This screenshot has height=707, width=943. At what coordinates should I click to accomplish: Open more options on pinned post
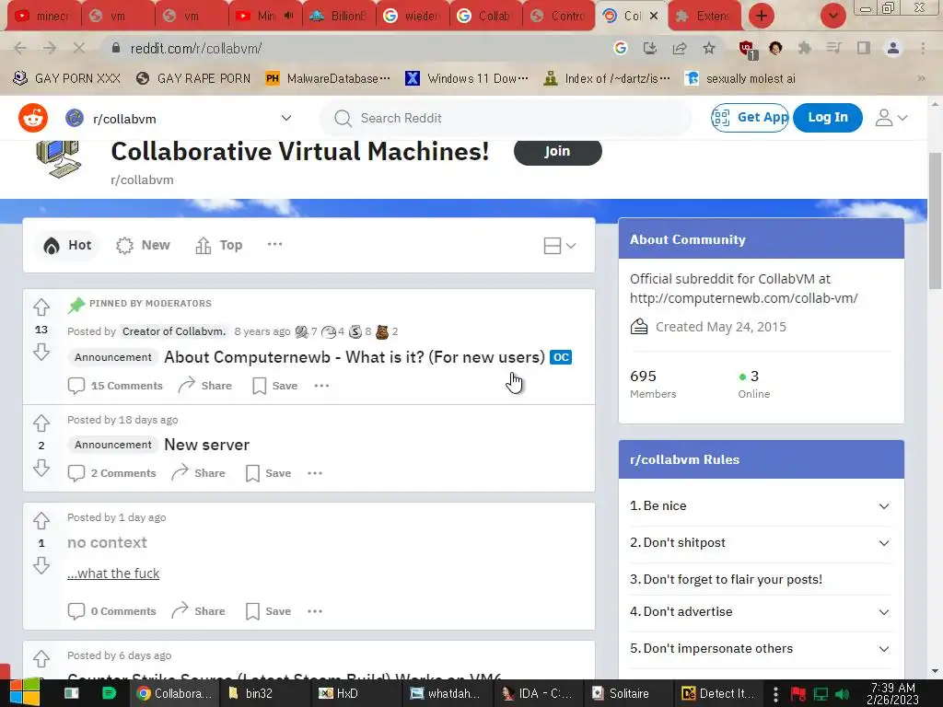(x=321, y=386)
